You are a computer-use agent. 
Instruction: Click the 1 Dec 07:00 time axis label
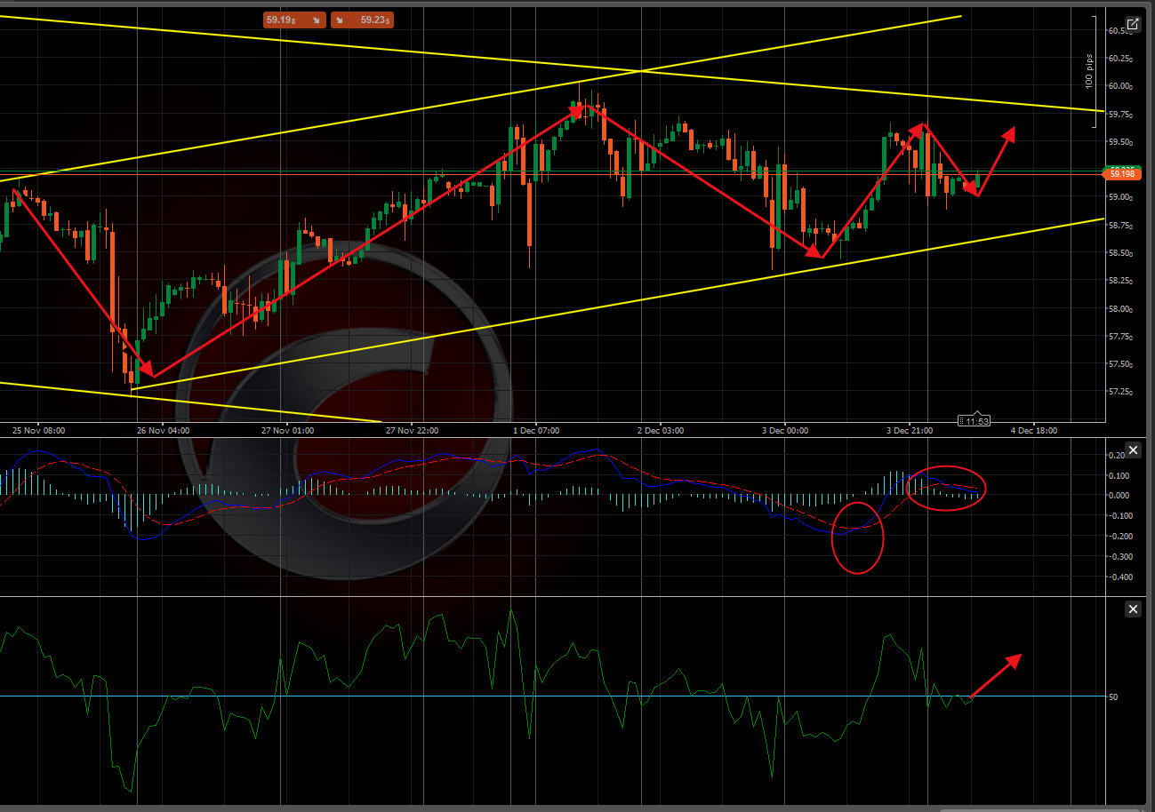click(536, 431)
